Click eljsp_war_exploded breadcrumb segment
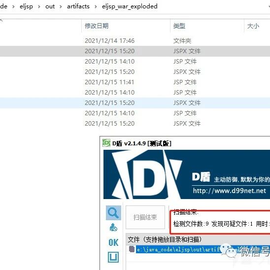The width and height of the screenshot is (270, 270). point(130,6)
